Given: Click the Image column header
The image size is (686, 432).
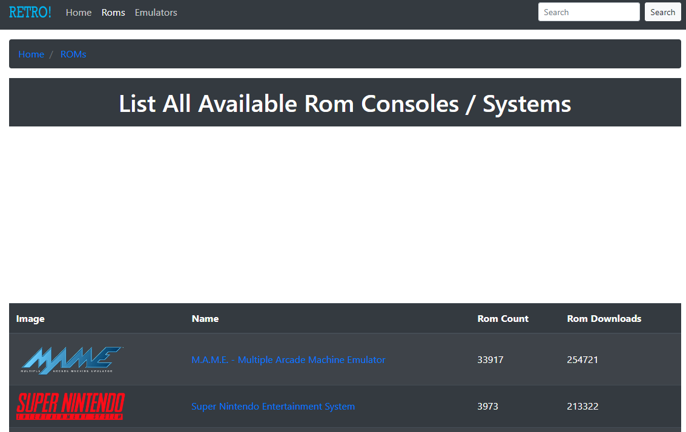Looking at the screenshot, I should (30, 318).
